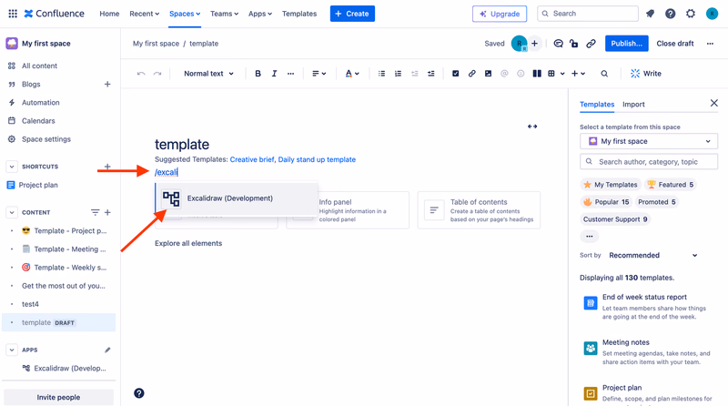728x406 pixels.
Task: Add an image or file
Action: tap(488, 74)
